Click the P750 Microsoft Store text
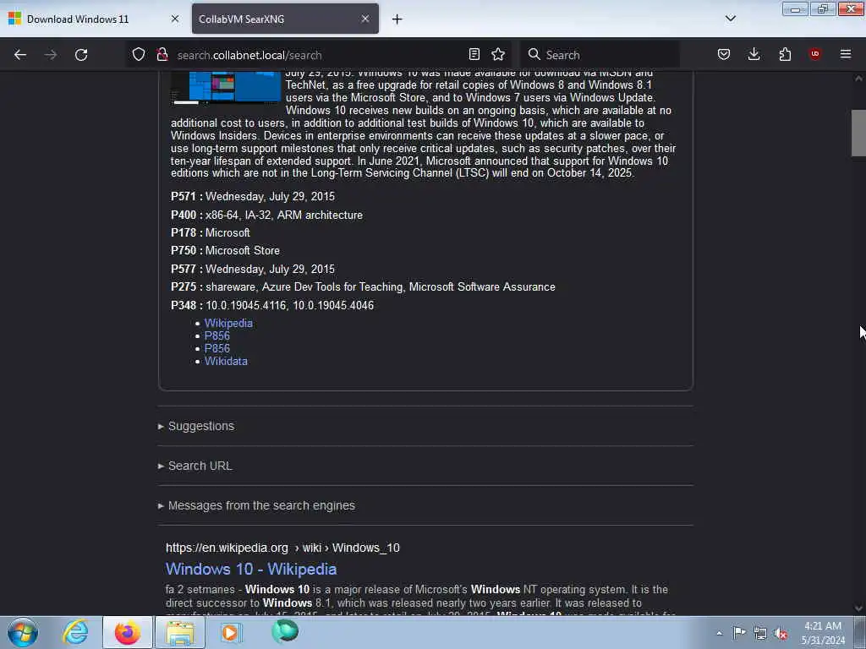Image resolution: width=866 pixels, height=649 pixels. (x=243, y=250)
